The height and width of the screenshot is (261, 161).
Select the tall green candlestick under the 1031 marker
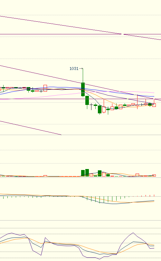pyautogui.click(x=83, y=89)
